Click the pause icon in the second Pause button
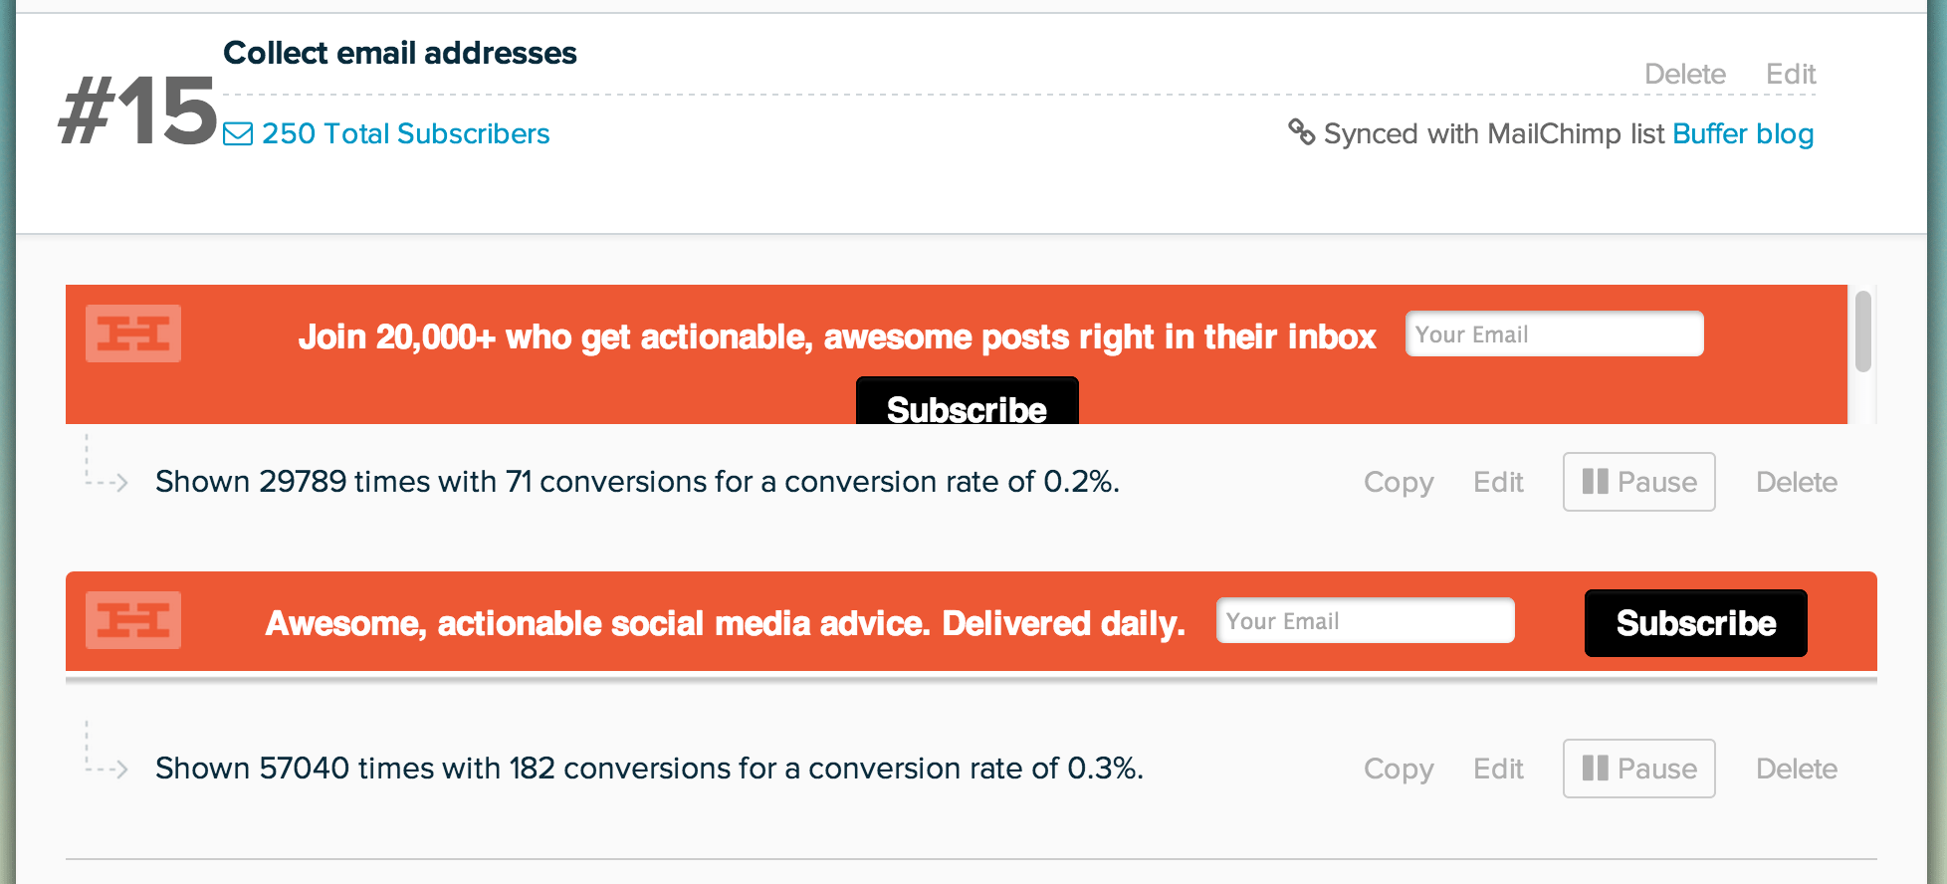 1597,768
